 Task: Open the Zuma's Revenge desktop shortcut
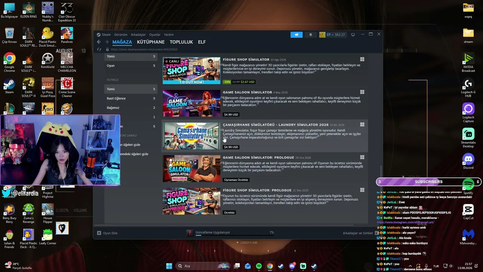pyautogui.click(x=28, y=214)
